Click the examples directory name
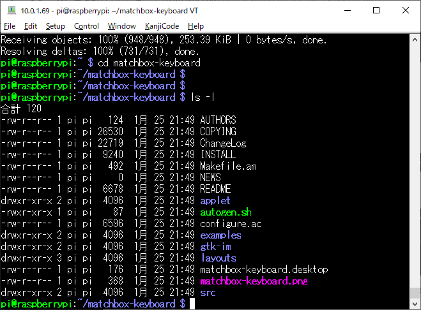 220,235
